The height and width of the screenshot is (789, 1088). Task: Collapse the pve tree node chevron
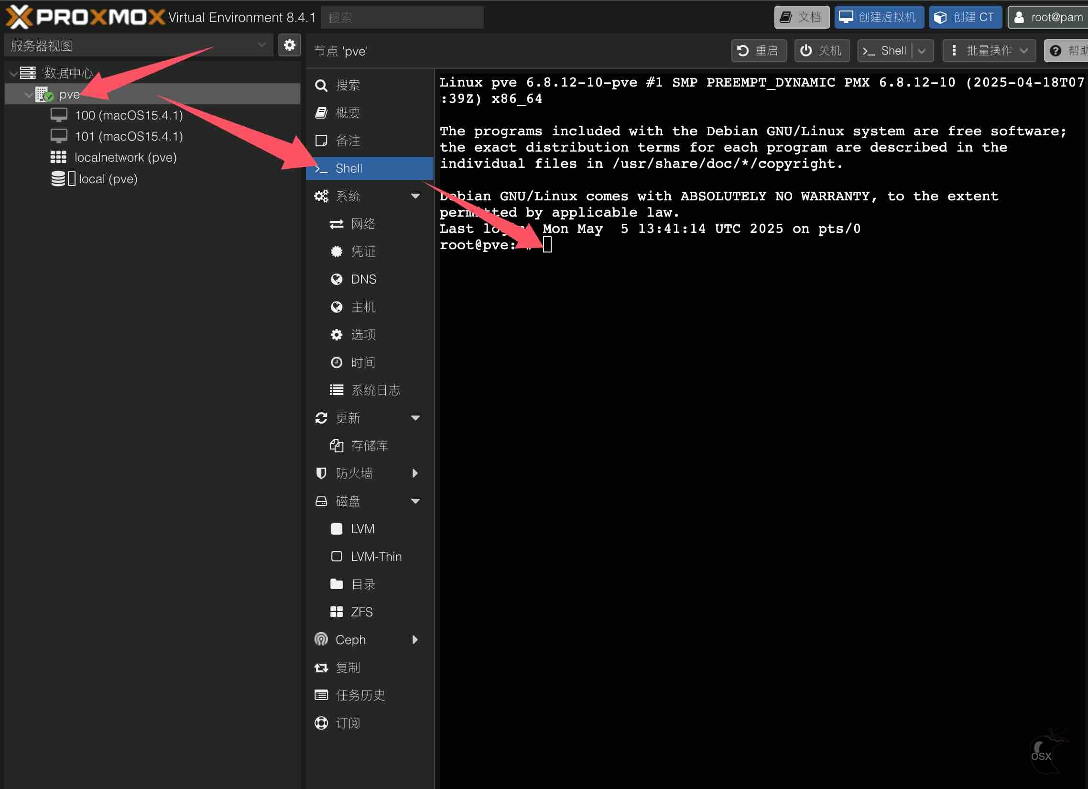[x=29, y=95]
